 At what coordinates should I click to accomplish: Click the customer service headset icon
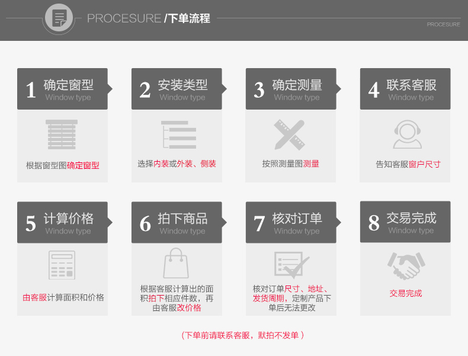tap(408, 134)
